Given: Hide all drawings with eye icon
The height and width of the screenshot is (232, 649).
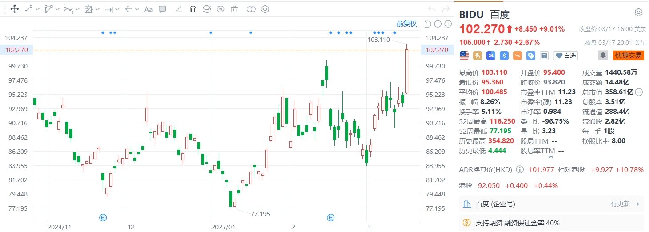Looking at the screenshot, I should (221, 9).
